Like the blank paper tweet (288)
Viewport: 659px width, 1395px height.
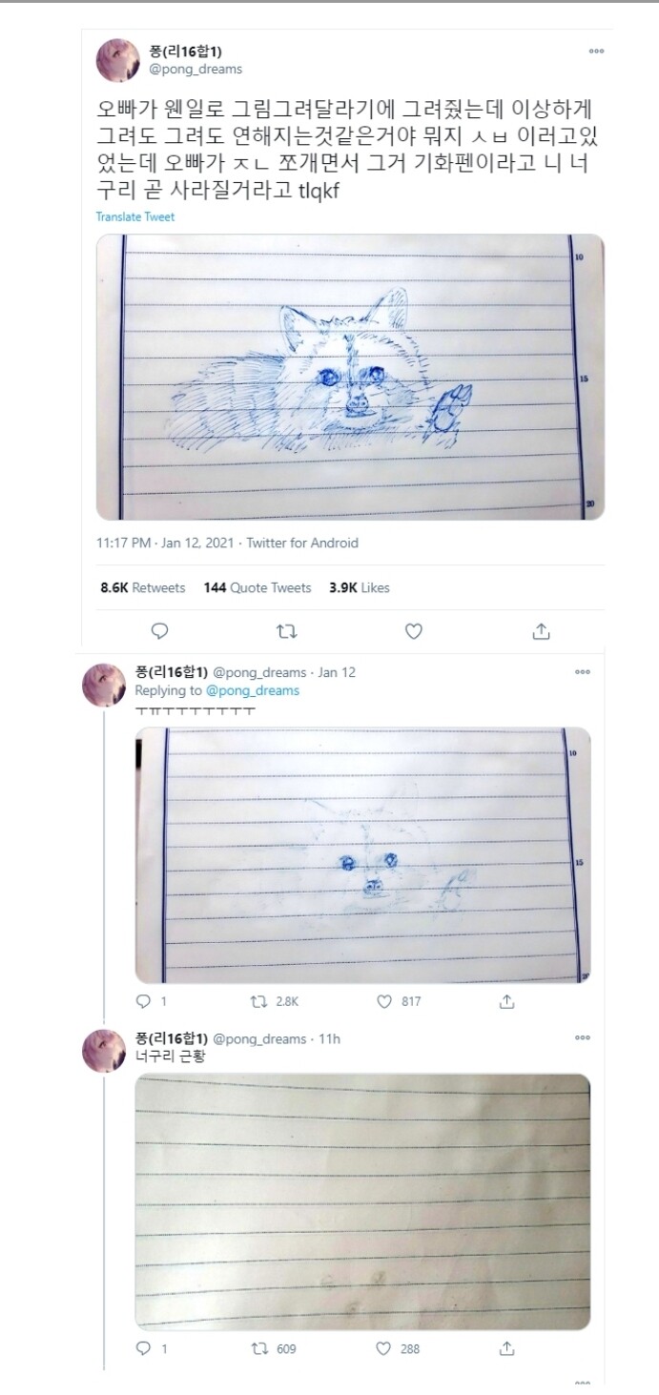384,1348
